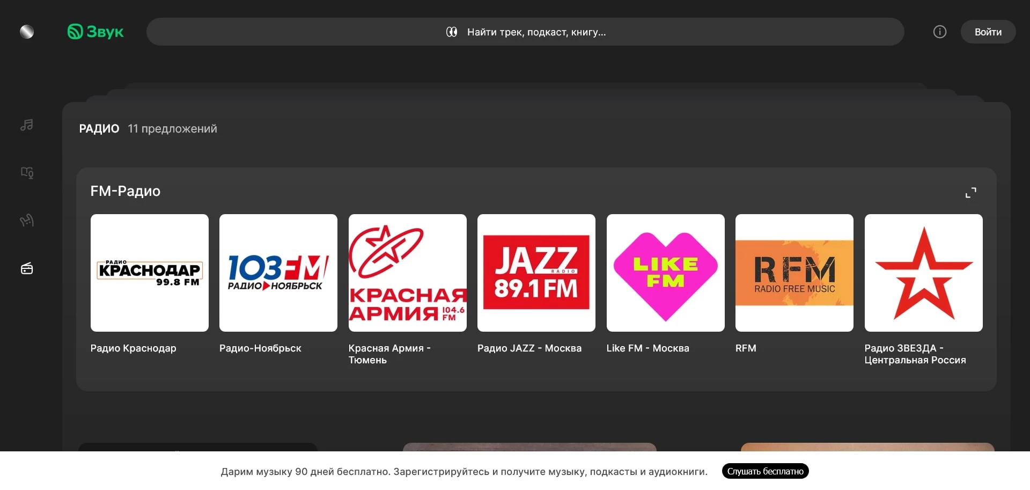Click the Войти button
This screenshot has width=1030, height=490.
pyautogui.click(x=988, y=32)
